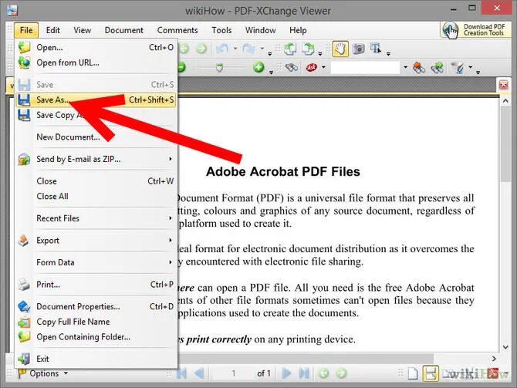
Task: Rotate page clockwise icon
Action: [308, 49]
